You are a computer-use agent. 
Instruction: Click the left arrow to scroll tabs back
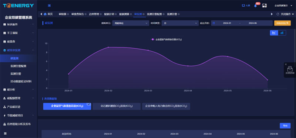[x=41, y=14]
